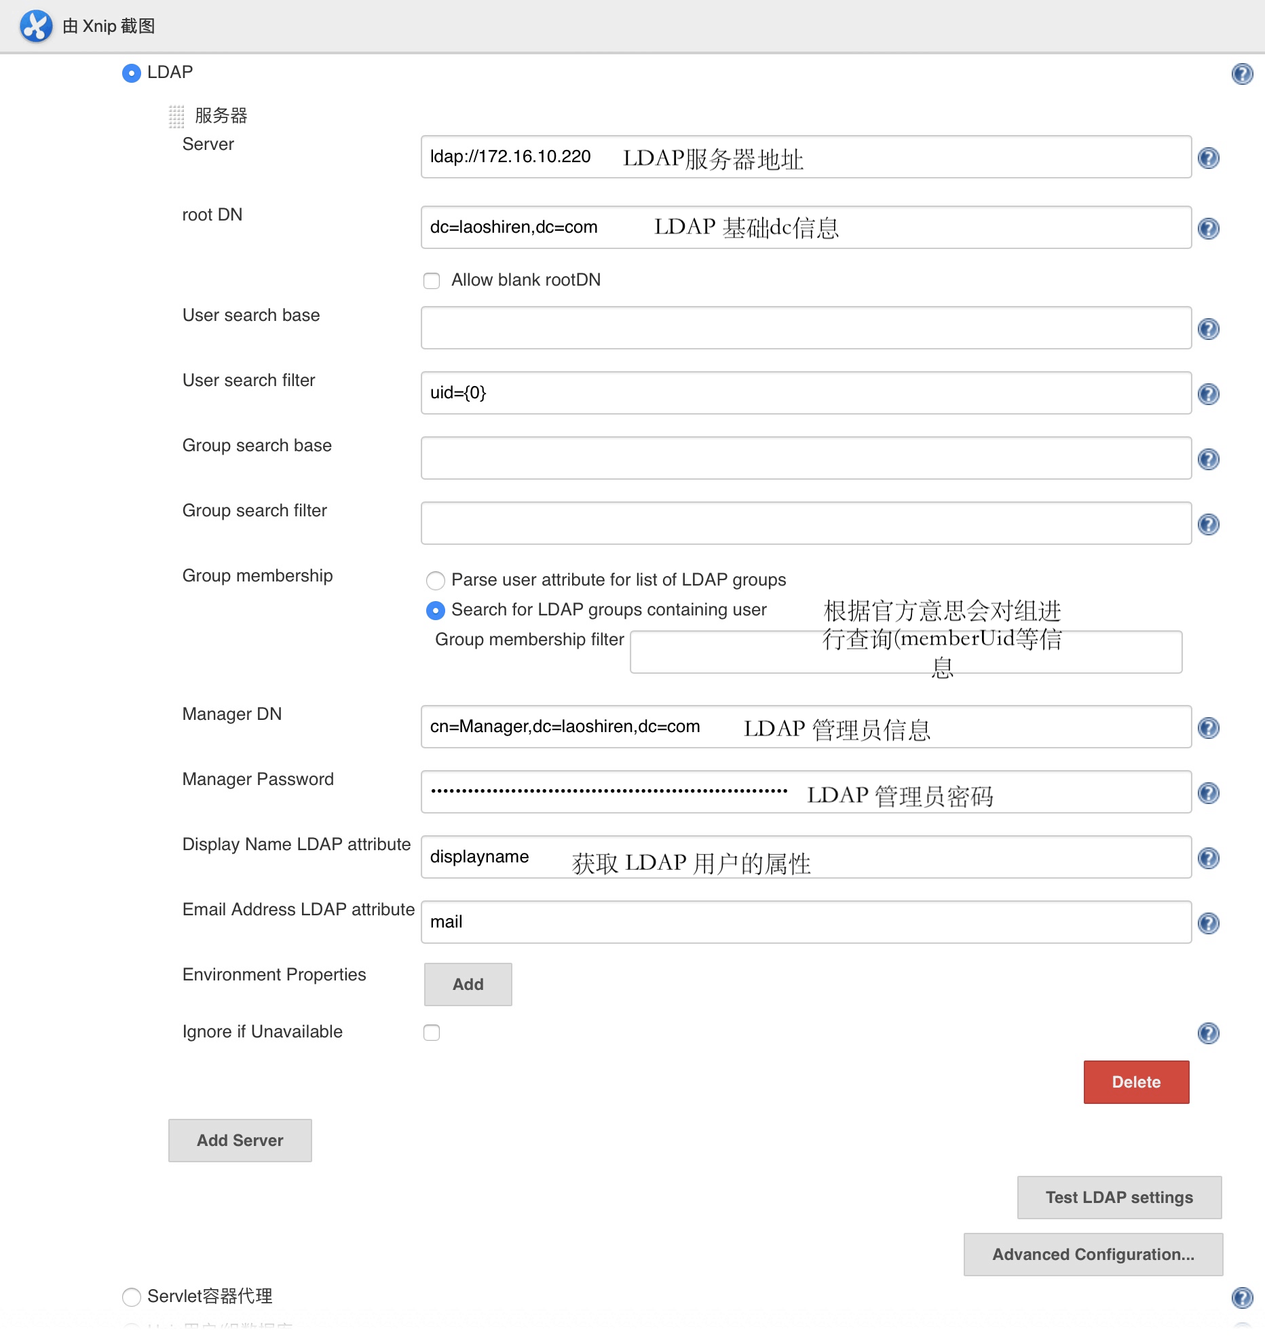Select Parse user attribute for LDAP groups
The height and width of the screenshot is (1338, 1265).
(435, 581)
